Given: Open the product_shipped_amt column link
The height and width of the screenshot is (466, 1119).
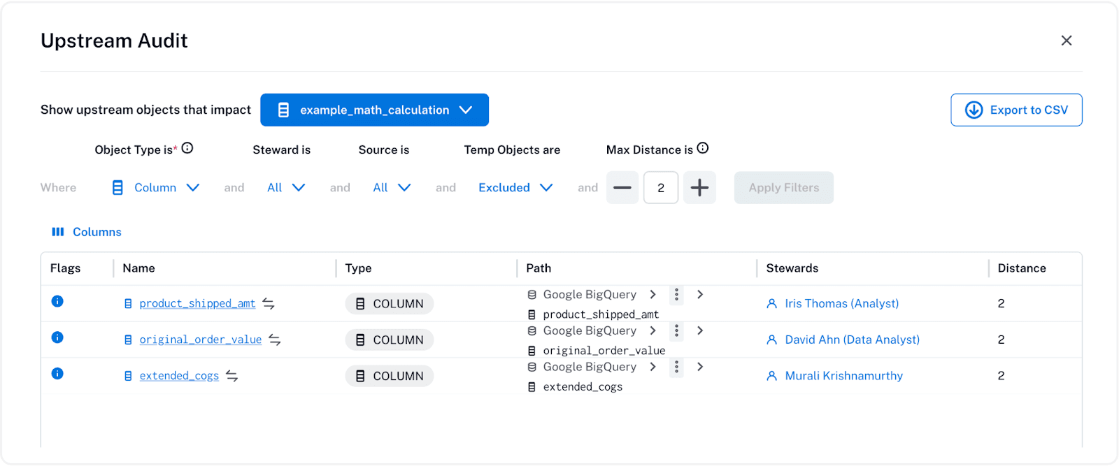Looking at the screenshot, I should pyautogui.click(x=197, y=304).
